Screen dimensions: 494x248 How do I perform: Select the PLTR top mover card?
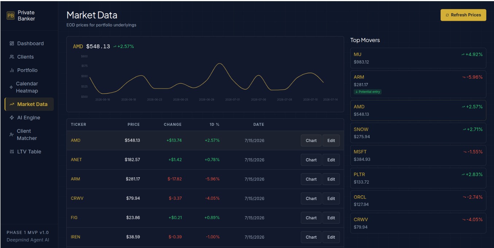[x=418, y=178]
